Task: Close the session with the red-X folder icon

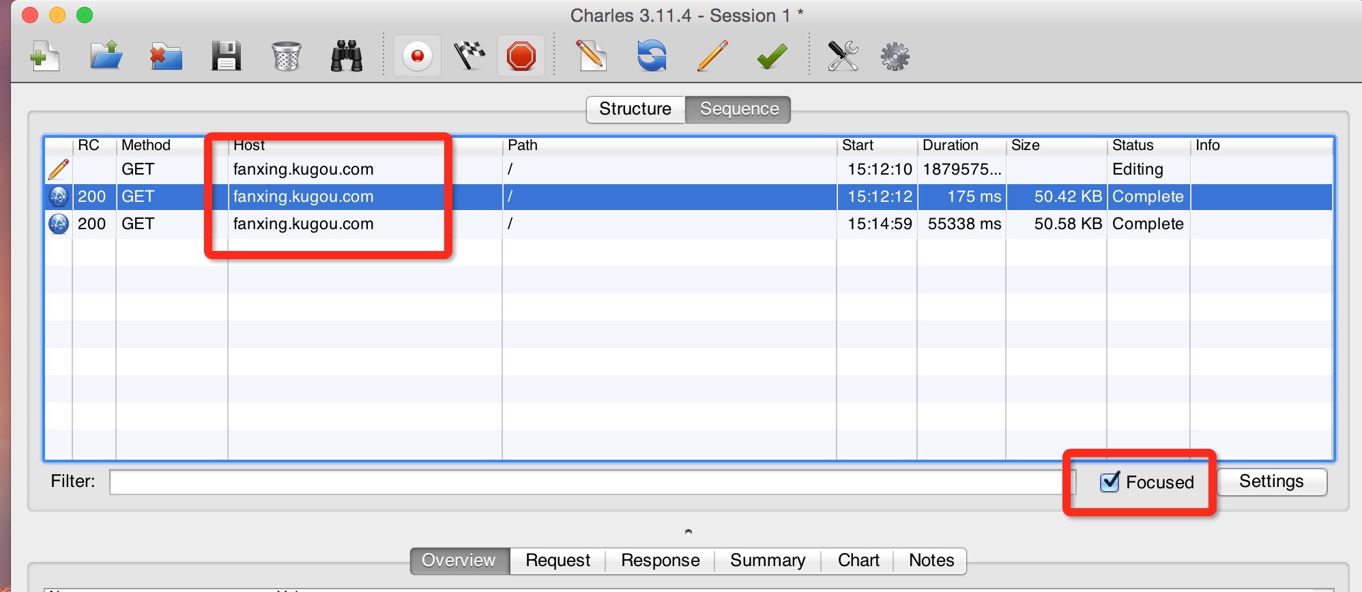Action: click(x=166, y=56)
